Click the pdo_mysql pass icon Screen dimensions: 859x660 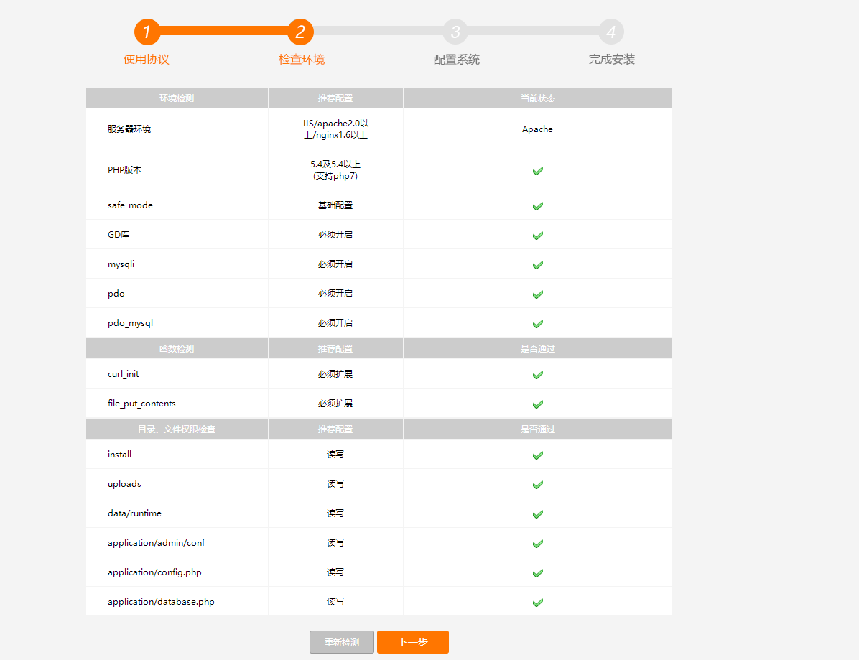coord(537,323)
